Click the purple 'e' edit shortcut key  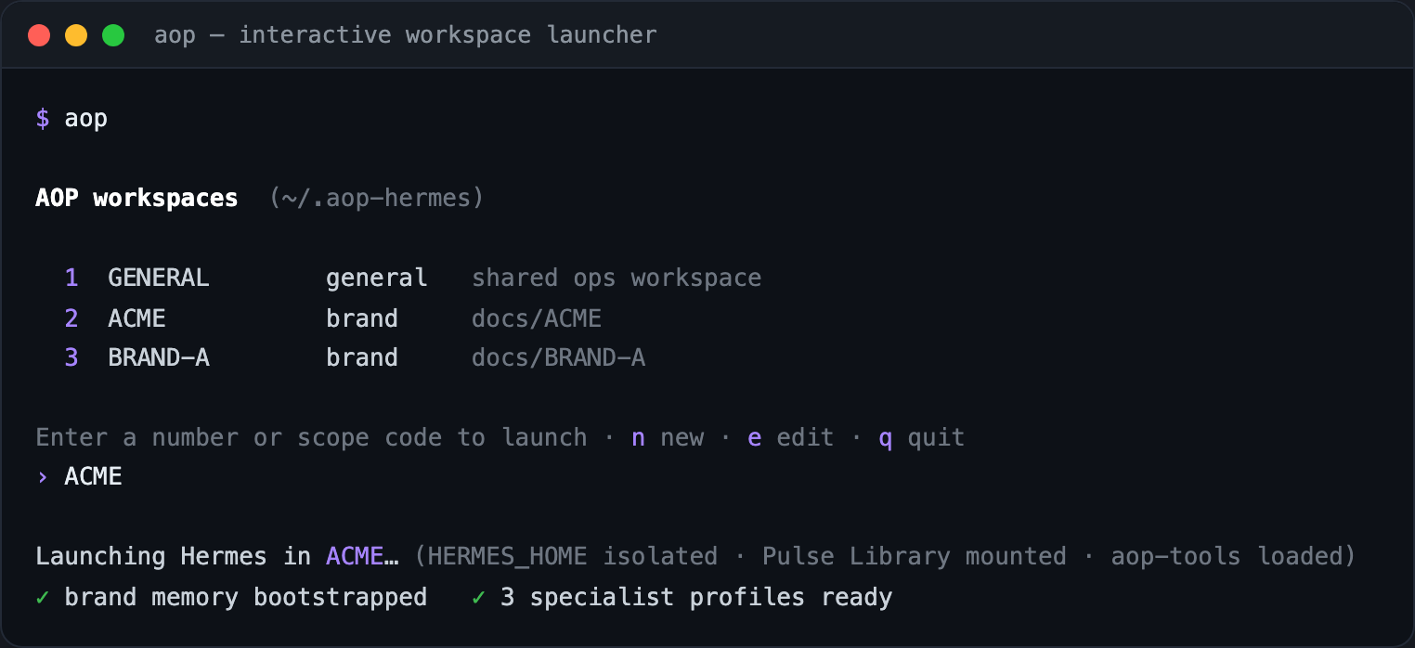[755, 438]
